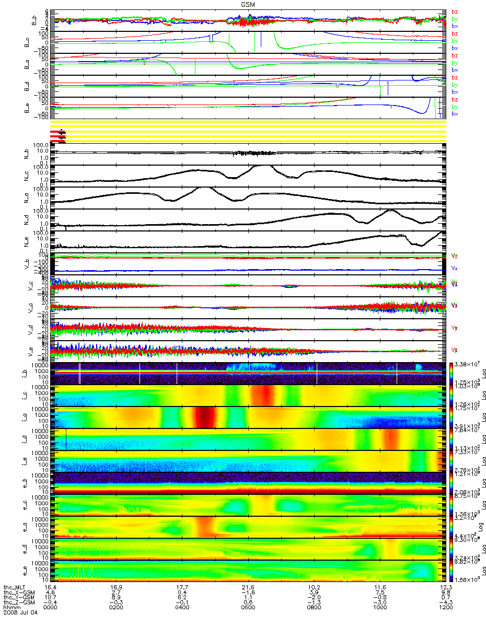
Task: Click the Y-GSM value 8.9
Action: [116, 598]
